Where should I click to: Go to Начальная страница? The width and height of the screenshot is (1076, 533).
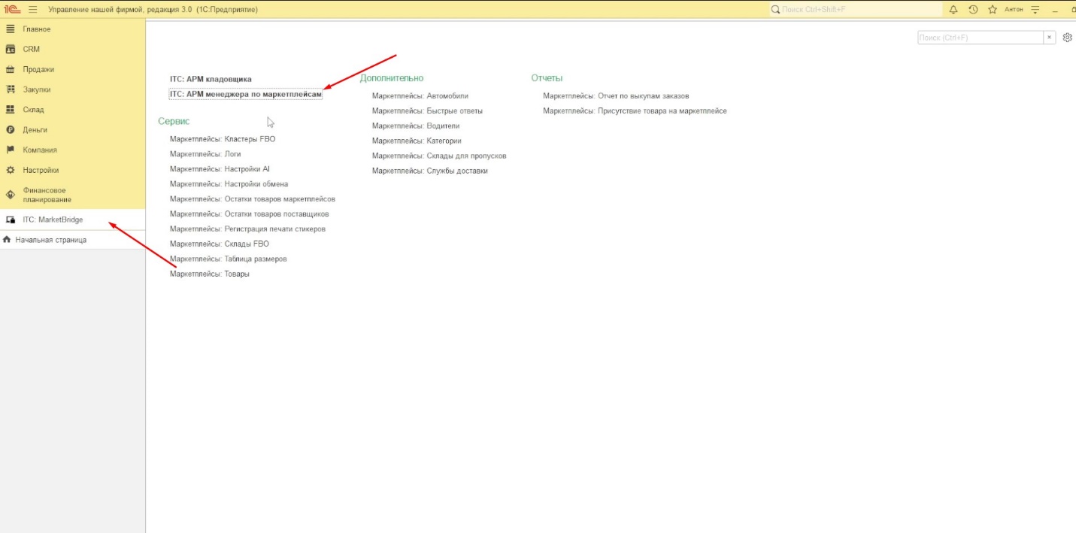72,240
